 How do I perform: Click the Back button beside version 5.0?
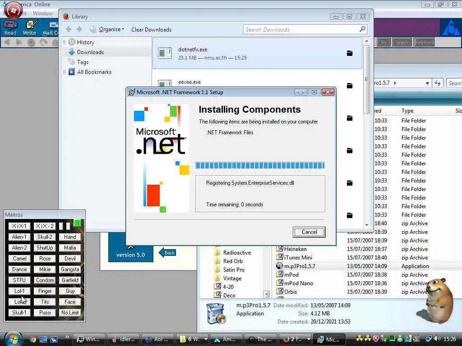click(167, 253)
